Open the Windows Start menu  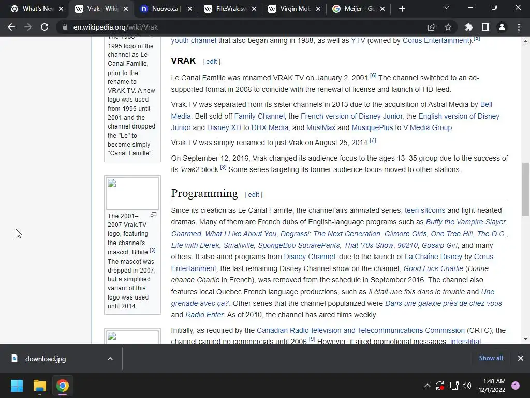(x=17, y=386)
